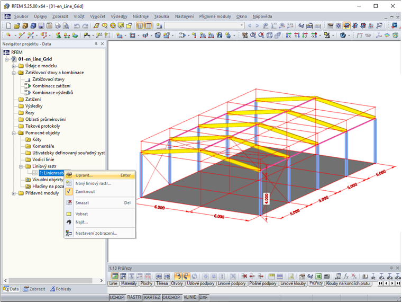Click the Undo arrow icon
402x302 pixels.
(77, 25)
